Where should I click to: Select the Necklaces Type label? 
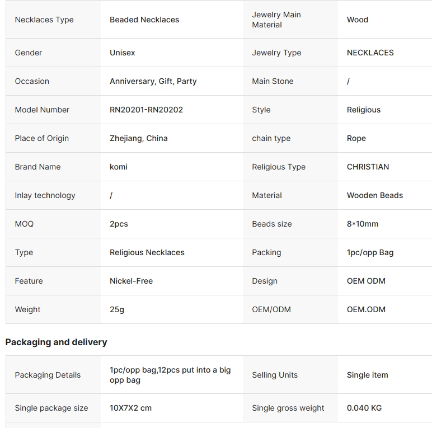point(44,20)
